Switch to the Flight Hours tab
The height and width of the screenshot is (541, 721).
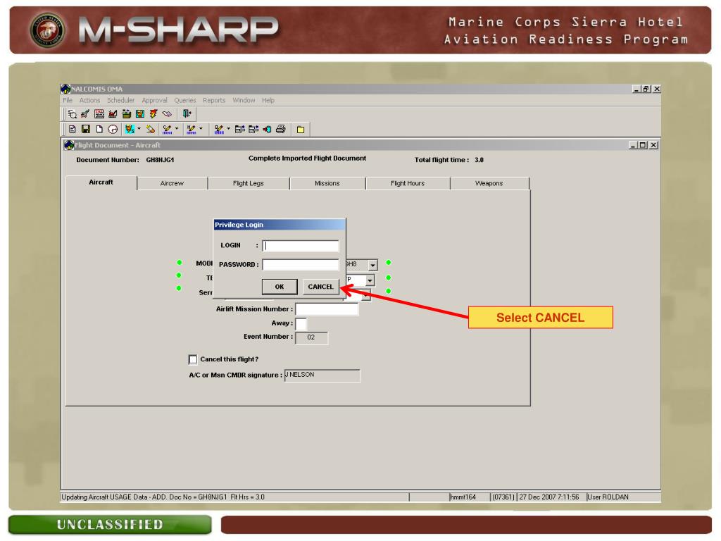[408, 183]
